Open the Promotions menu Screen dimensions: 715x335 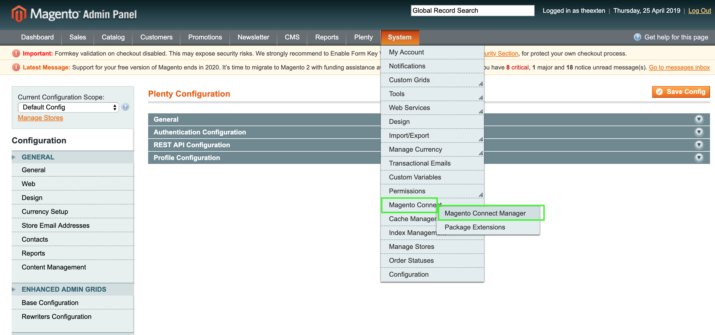[205, 37]
